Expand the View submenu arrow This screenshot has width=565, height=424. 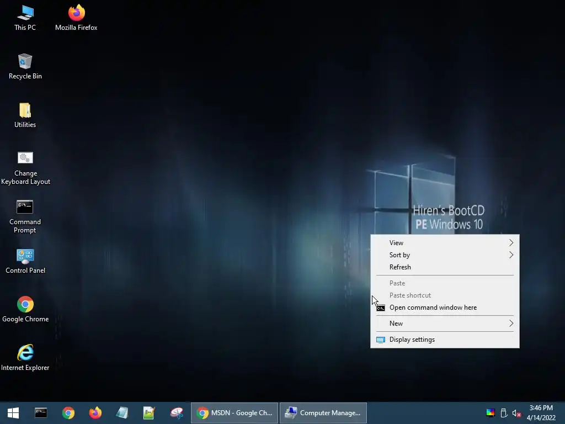511,243
